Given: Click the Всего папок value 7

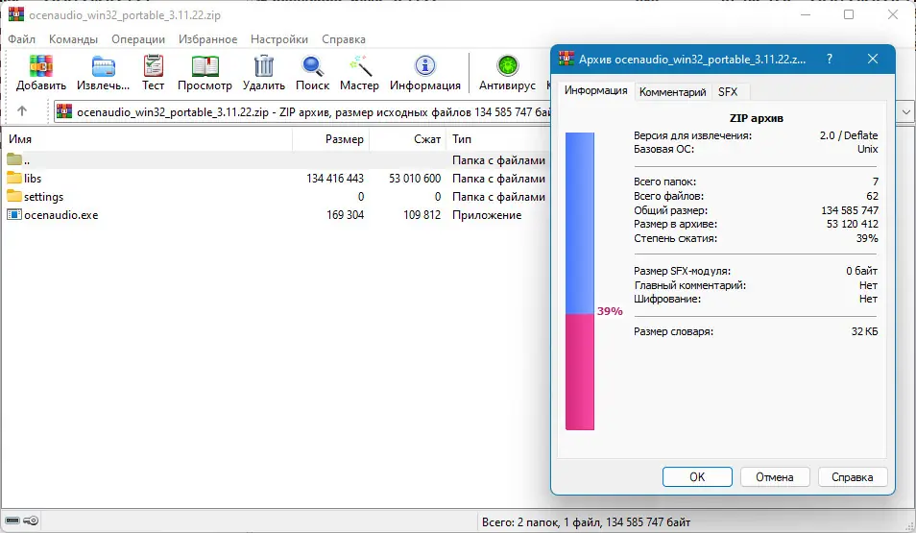Looking at the screenshot, I should [875, 182].
